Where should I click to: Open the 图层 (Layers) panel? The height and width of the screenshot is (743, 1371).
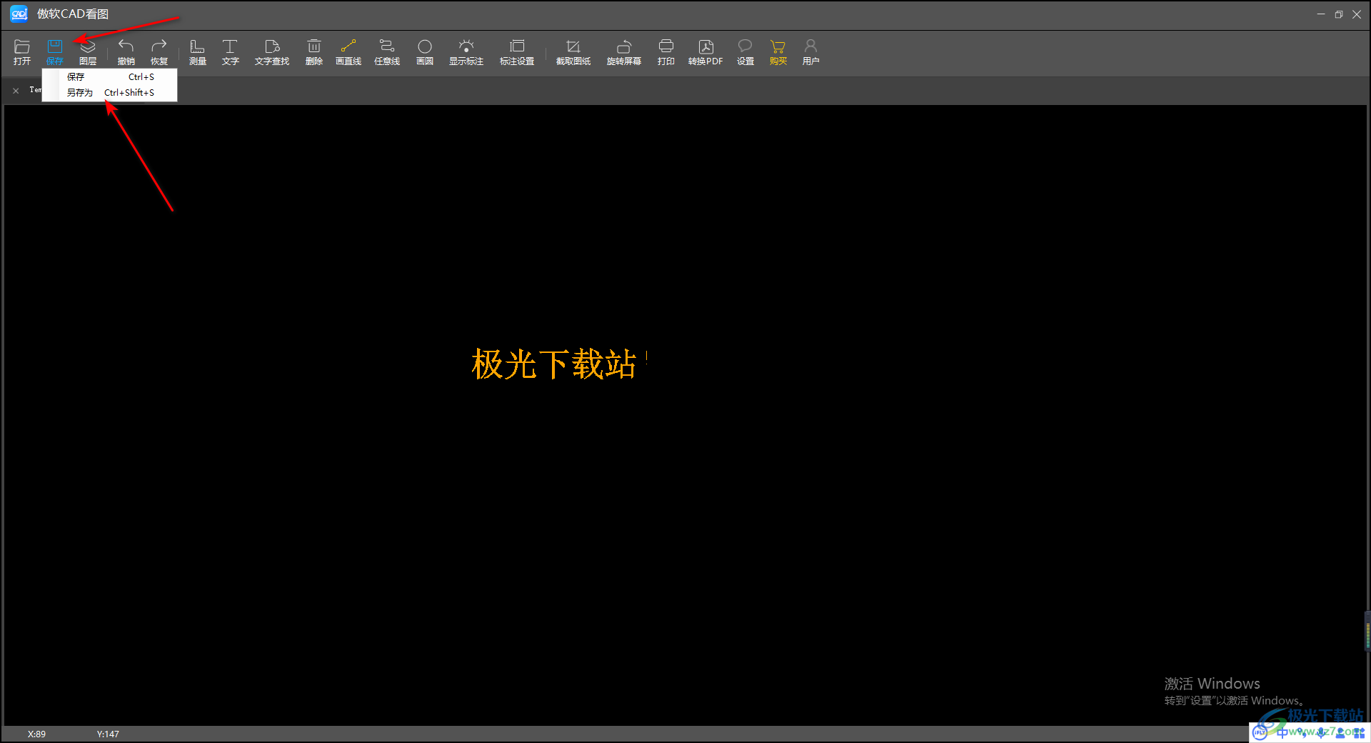pos(88,51)
